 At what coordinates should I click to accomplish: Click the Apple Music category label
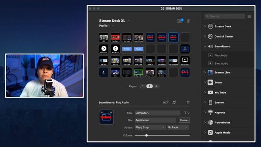tap(222, 132)
